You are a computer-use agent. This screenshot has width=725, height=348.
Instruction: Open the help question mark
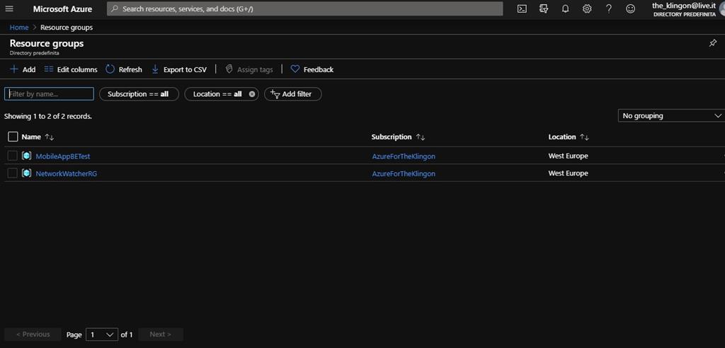point(608,8)
